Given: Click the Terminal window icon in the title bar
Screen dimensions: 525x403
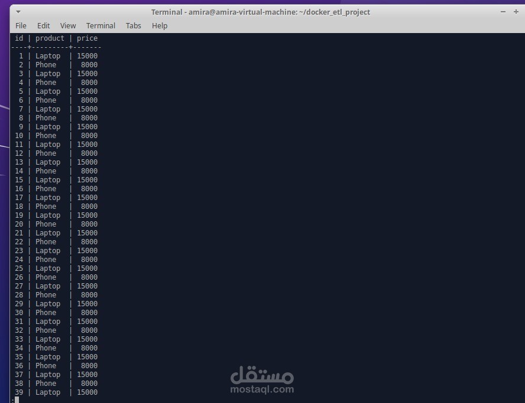Looking at the screenshot, I should point(18,12).
